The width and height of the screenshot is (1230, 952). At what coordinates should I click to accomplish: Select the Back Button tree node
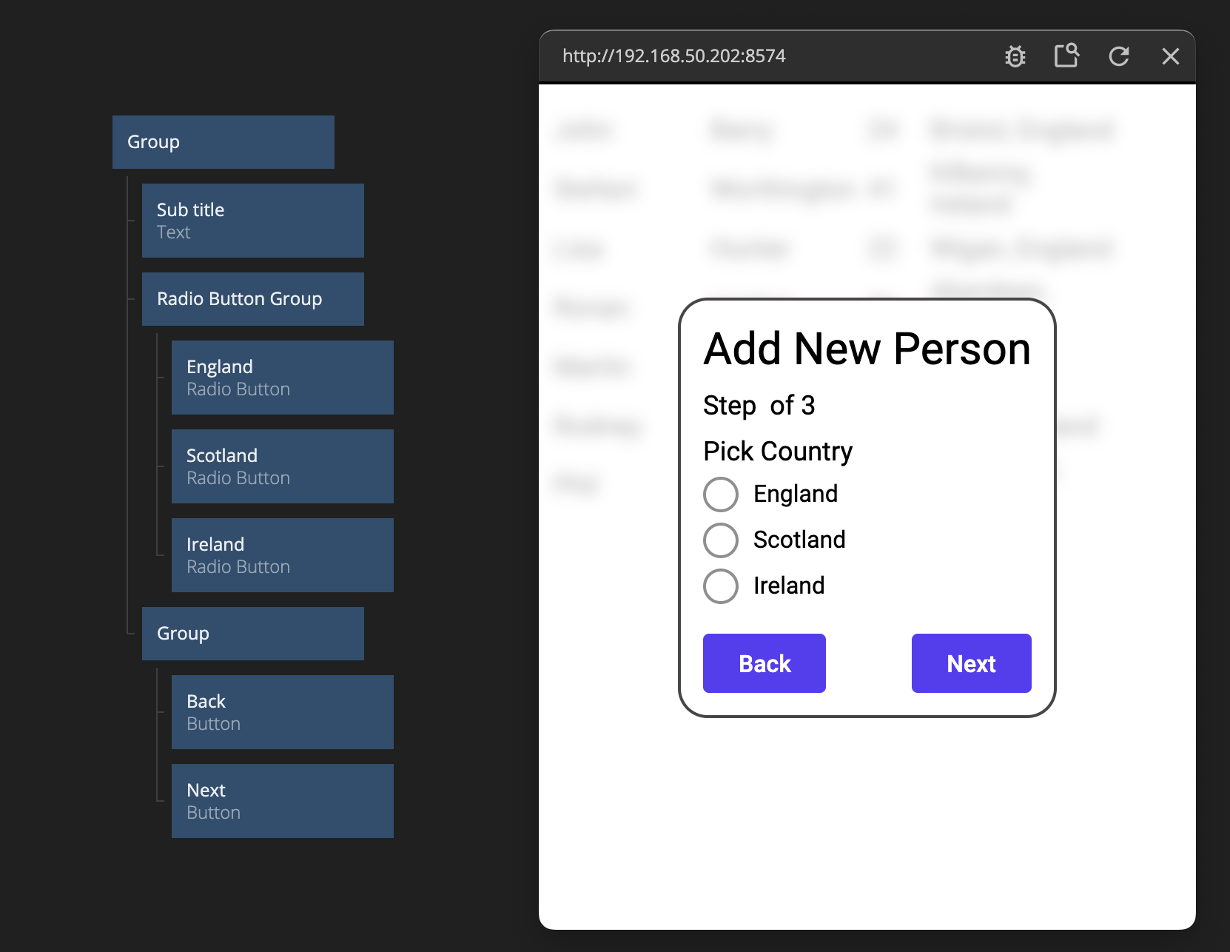pyautogui.click(x=282, y=712)
